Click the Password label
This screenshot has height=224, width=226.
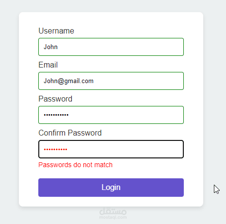point(55,99)
